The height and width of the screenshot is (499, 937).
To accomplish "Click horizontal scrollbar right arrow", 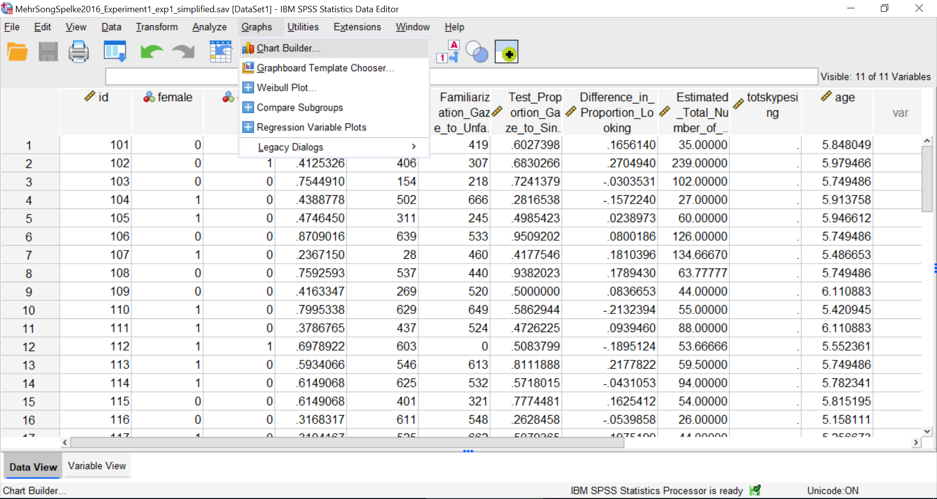I will [x=916, y=442].
